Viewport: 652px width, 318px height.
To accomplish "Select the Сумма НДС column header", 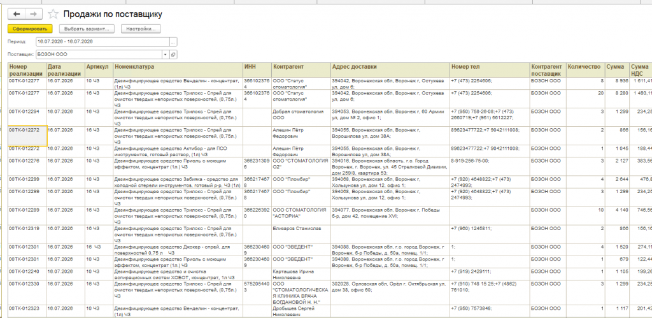I will click(641, 70).
